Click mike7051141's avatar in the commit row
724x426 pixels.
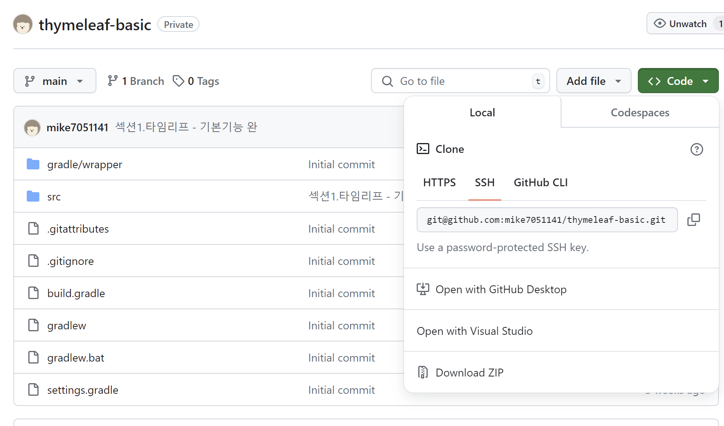(32, 128)
